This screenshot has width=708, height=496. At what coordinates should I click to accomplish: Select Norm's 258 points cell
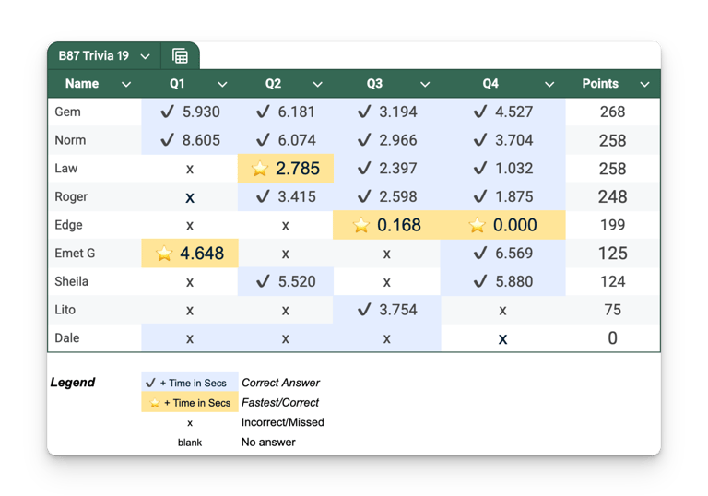pyautogui.click(x=612, y=140)
